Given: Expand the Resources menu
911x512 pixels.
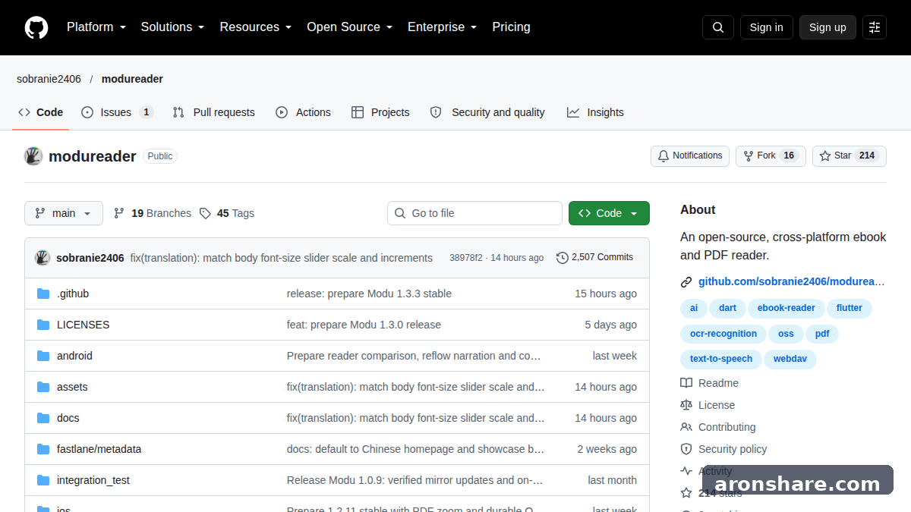Looking at the screenshot, I should point(256,27).
